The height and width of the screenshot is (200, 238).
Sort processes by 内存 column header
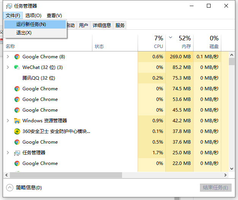[x=186, y=46]
